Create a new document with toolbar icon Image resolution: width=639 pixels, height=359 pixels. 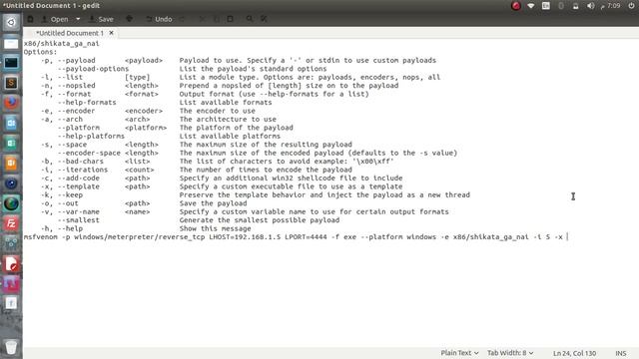click(x=31, y=19)
